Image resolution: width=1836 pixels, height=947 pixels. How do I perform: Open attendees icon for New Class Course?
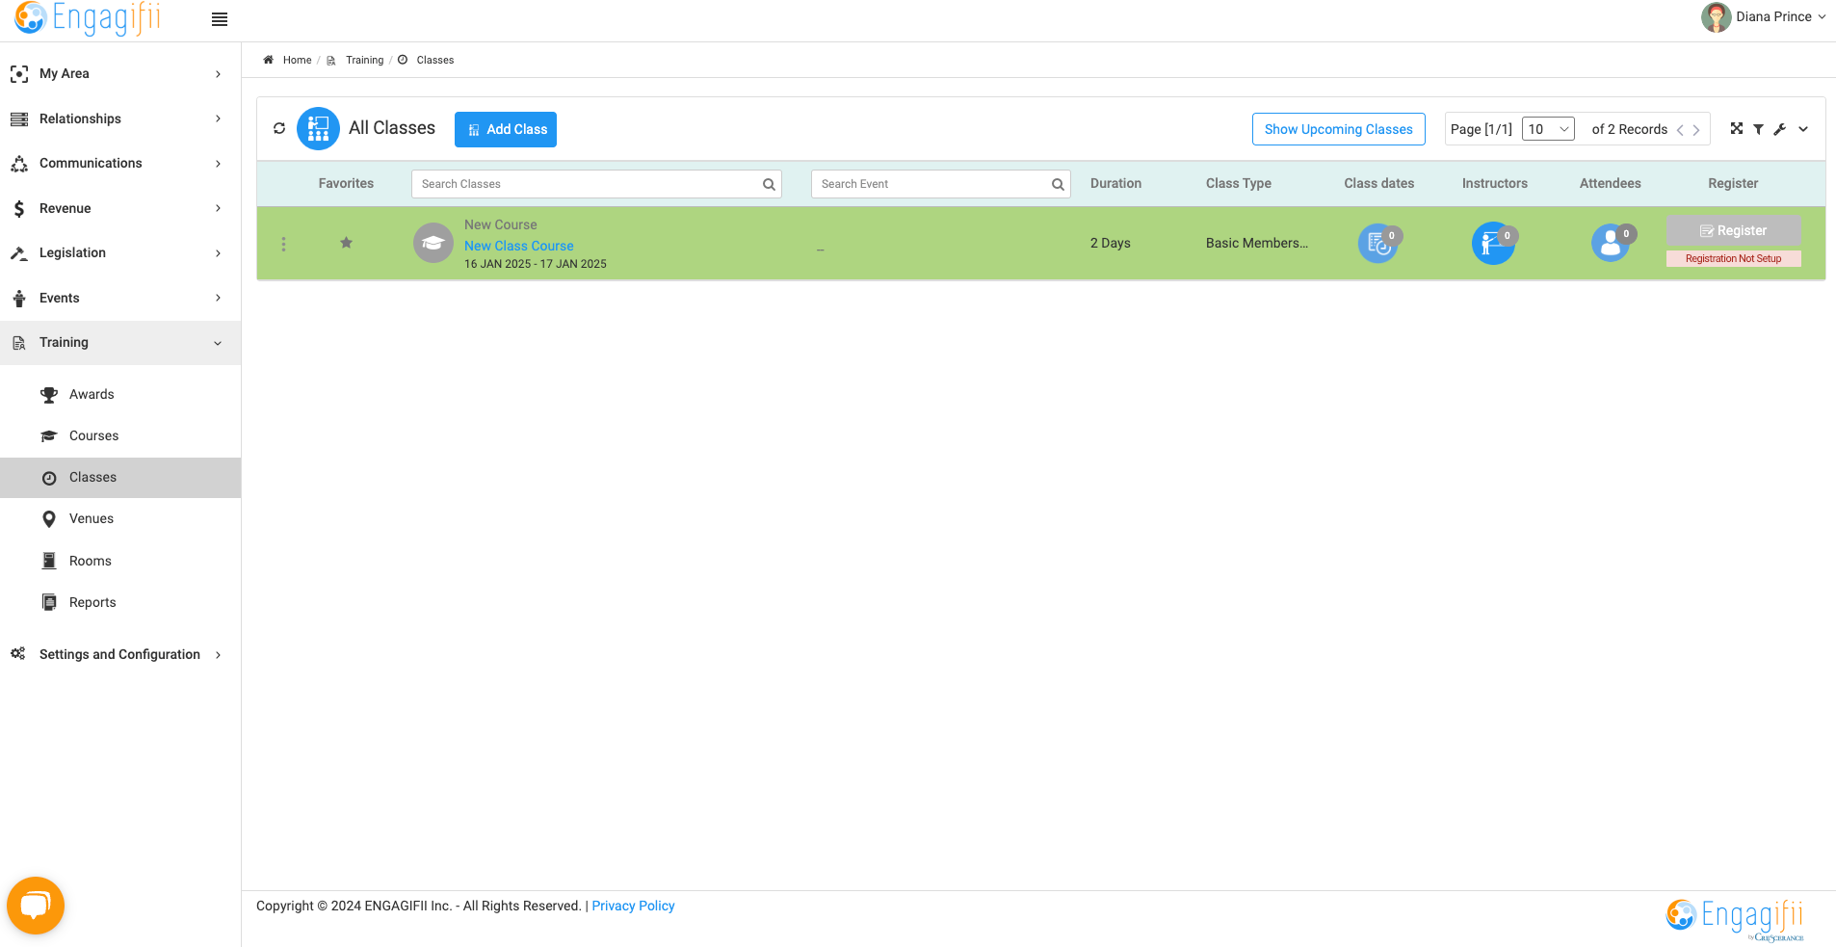(x=1612, y=244)
